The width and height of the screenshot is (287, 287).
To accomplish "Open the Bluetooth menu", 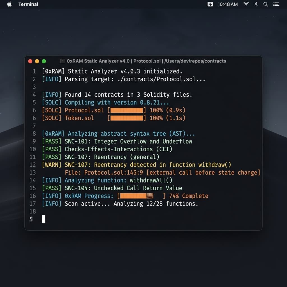I will point(256,4).
